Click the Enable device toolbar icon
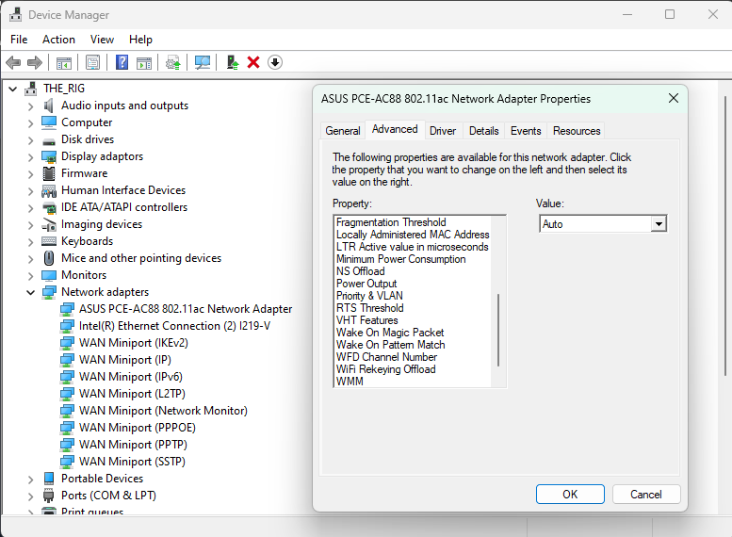732x537 pixels. tap(232, 62)
